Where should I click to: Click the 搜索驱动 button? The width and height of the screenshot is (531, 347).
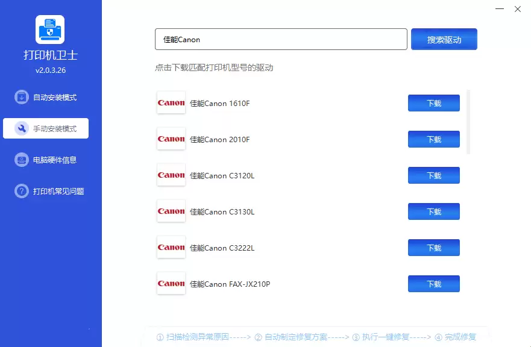coord(444,39)
